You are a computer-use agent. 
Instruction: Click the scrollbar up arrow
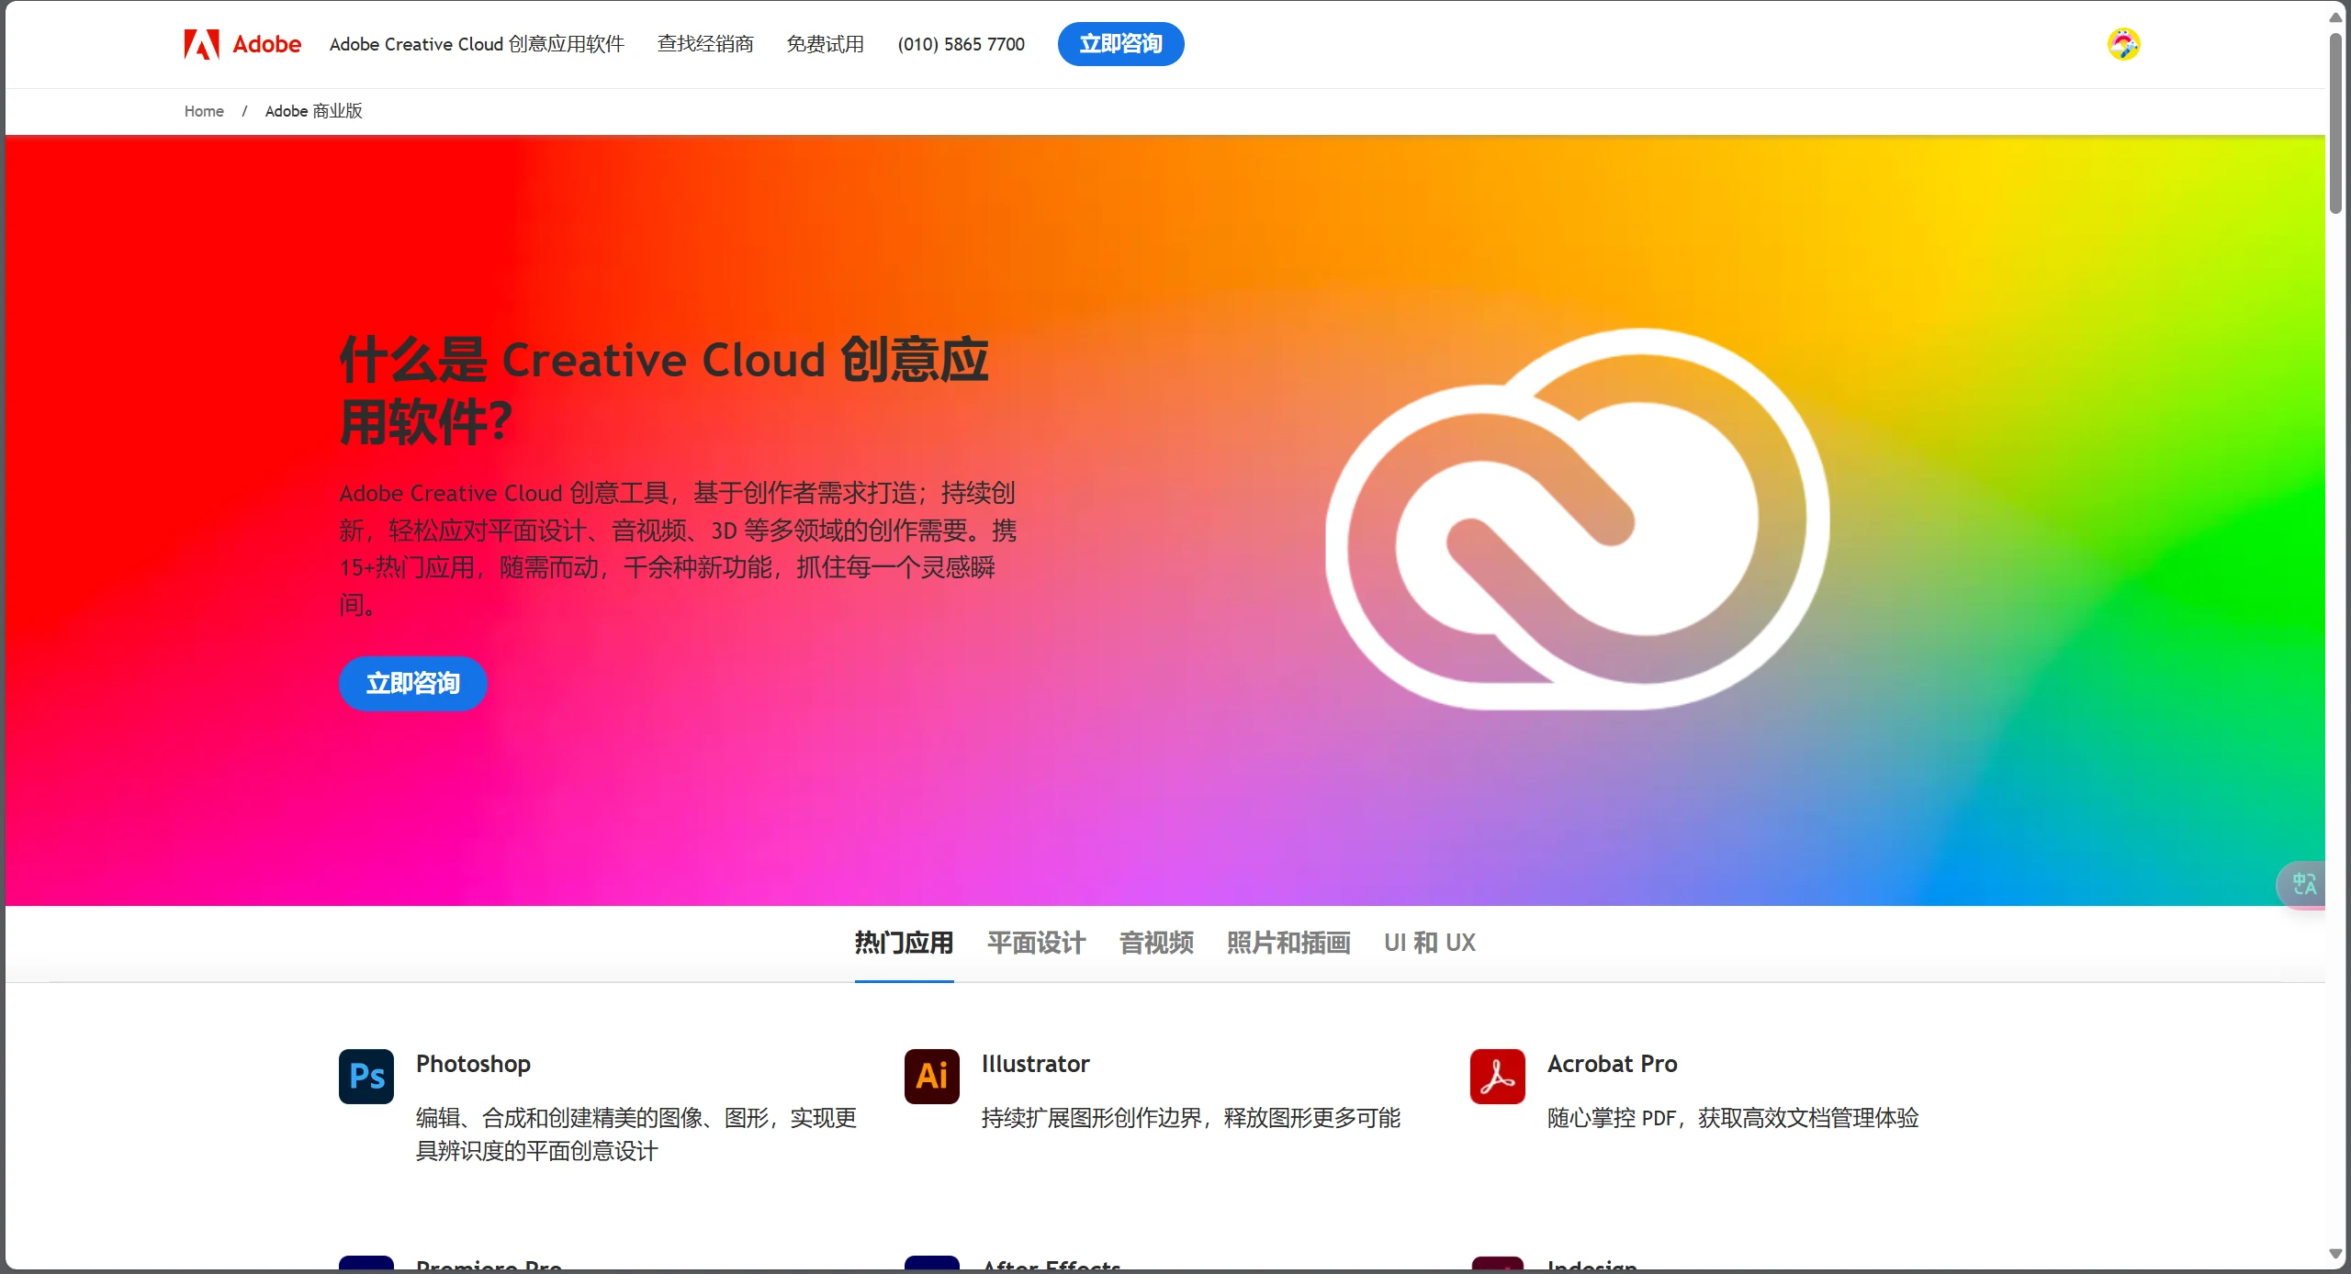[2335, 17]
